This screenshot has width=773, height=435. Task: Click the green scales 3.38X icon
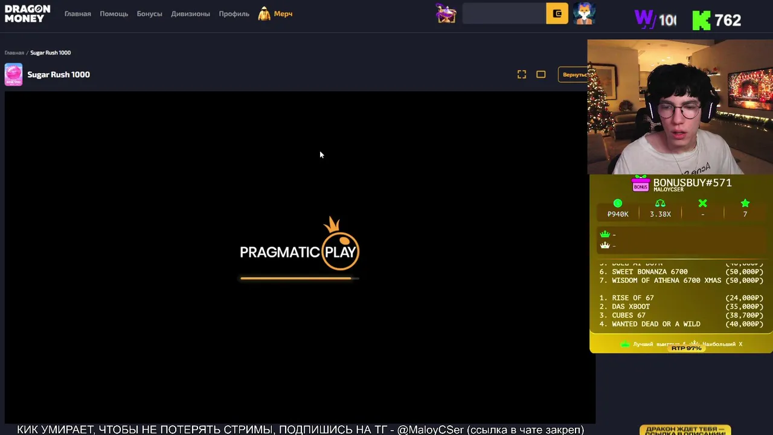[660, 204]
